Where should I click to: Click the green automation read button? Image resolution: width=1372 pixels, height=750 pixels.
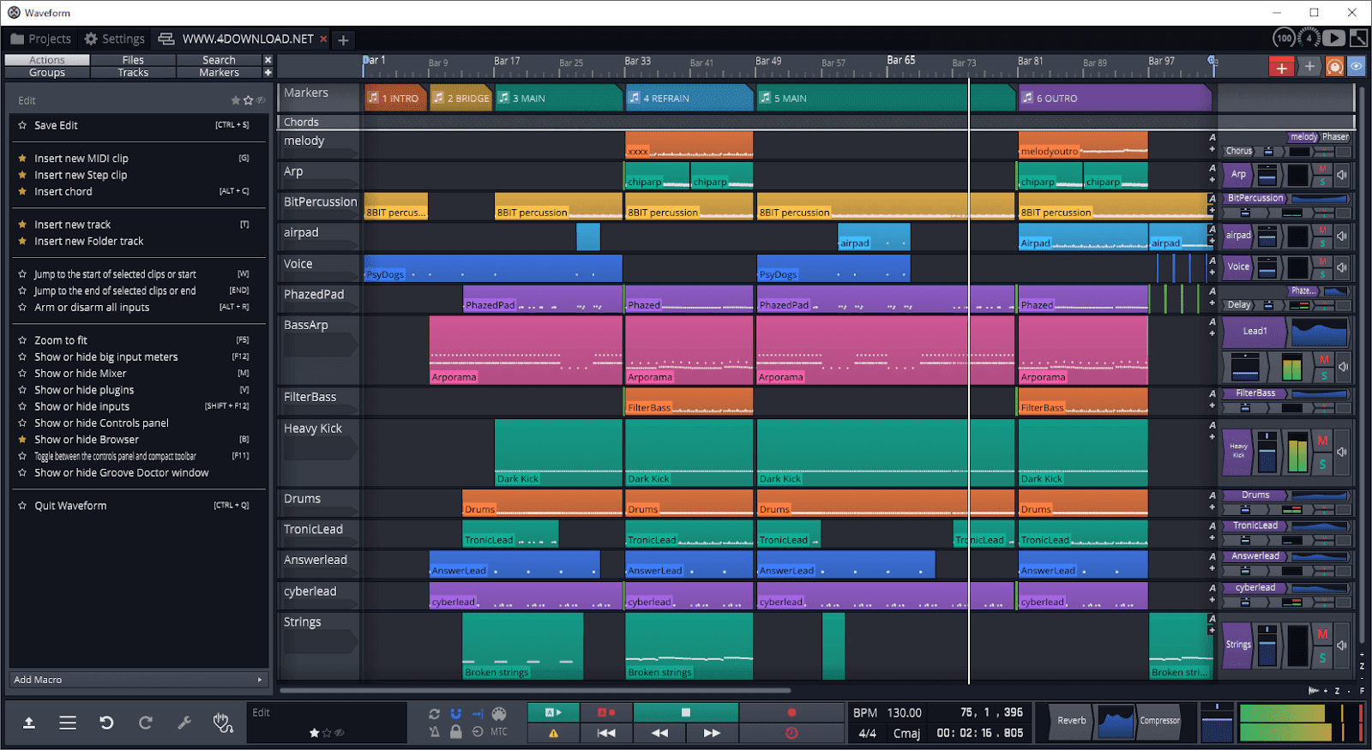click(553, 712)
